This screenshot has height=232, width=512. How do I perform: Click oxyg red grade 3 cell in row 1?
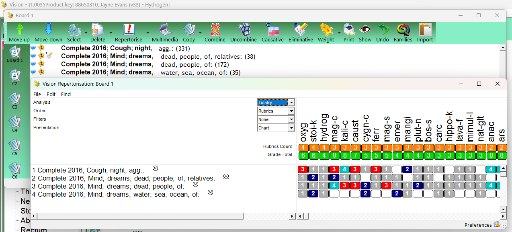303,169
